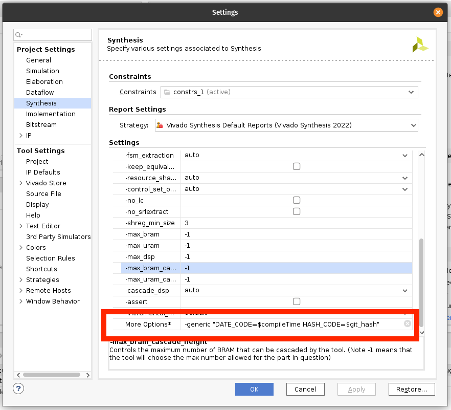Image resolution: width=451 pixels, height=410 pixels.
Task: Click the settings list scroll-up arrow
Action: (422, 155)
